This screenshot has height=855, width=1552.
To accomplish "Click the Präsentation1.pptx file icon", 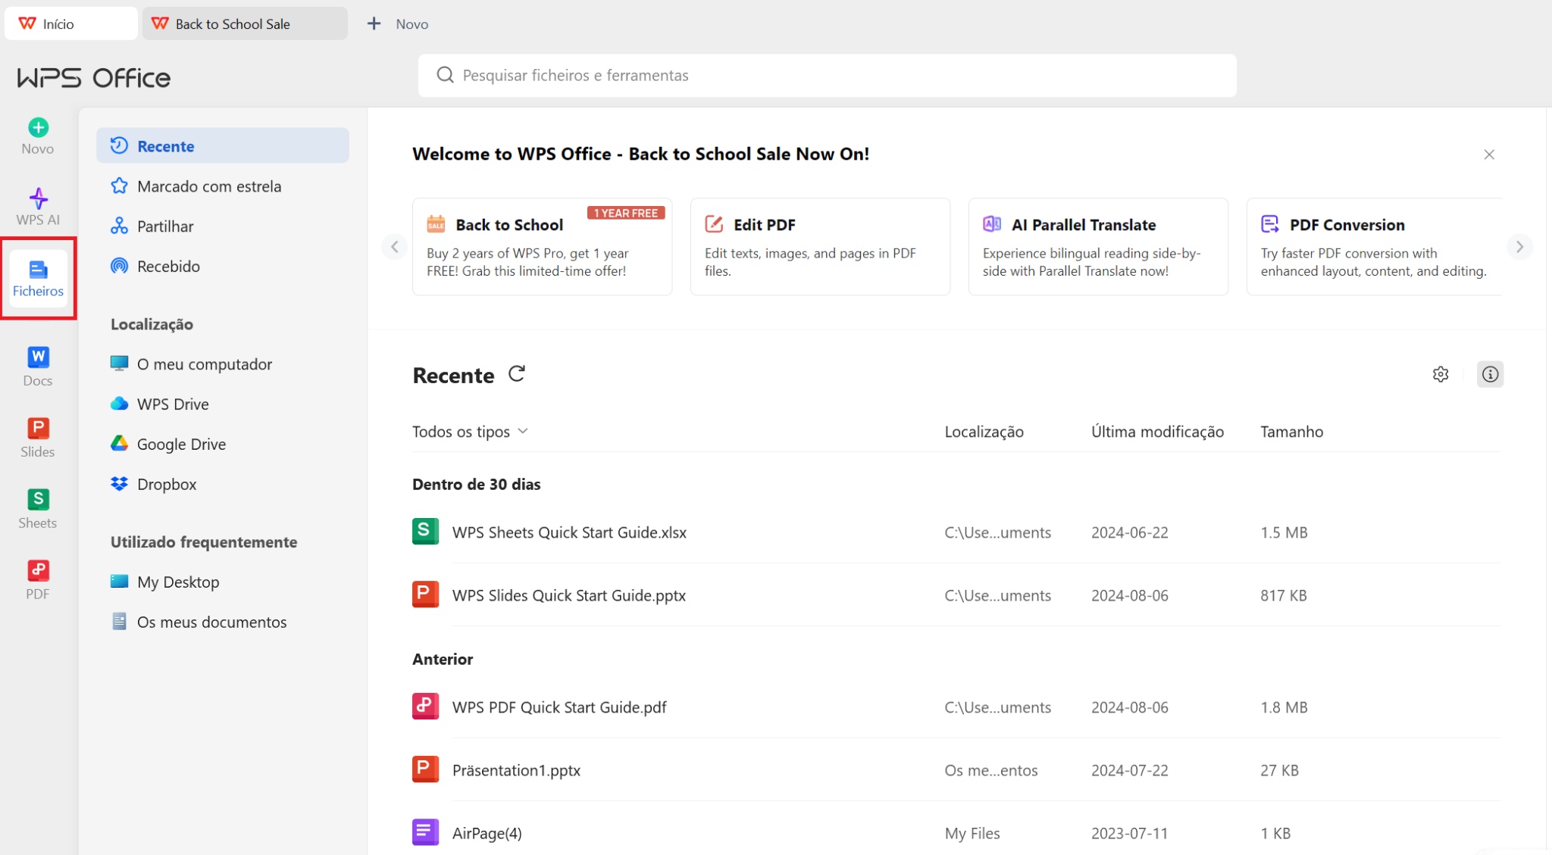I will pyautogui.click(x=425, y=769).
